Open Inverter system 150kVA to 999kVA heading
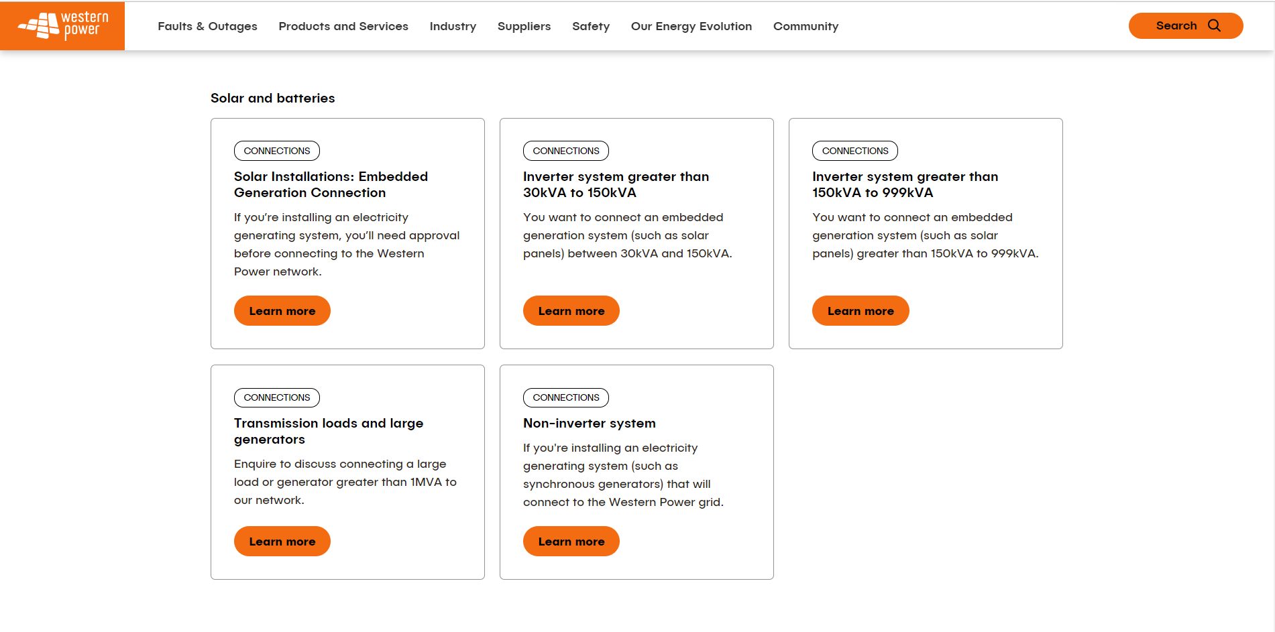The height and width of the screenshot is (632, 1275). coord(904,184)
